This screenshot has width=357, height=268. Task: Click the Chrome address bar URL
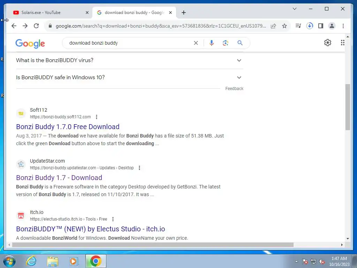point(161,26)
